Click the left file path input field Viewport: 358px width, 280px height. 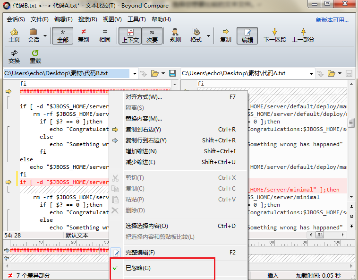tap(66, 73)
